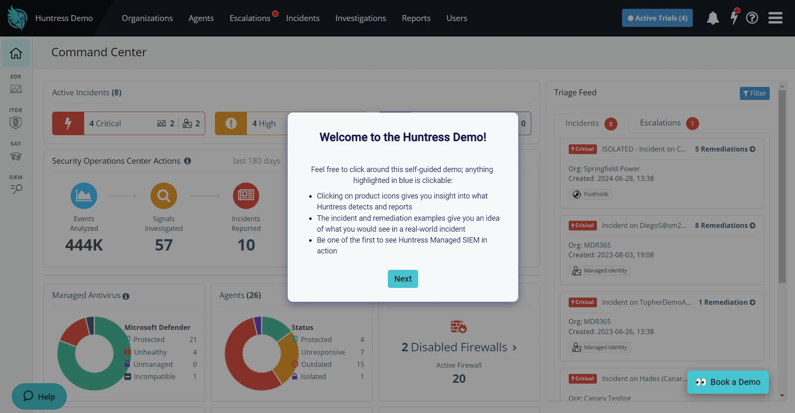Click the Security Operations Center info icon
This screenshot has width=795, height=413.
(188, 161)
